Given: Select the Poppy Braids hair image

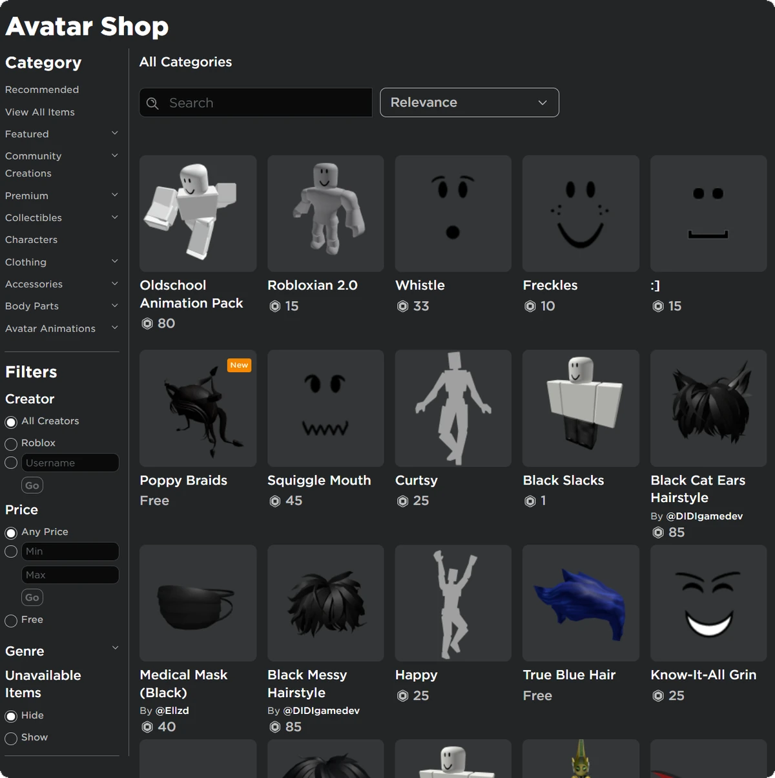Looking at the screenshot, I should coord(198,408).
